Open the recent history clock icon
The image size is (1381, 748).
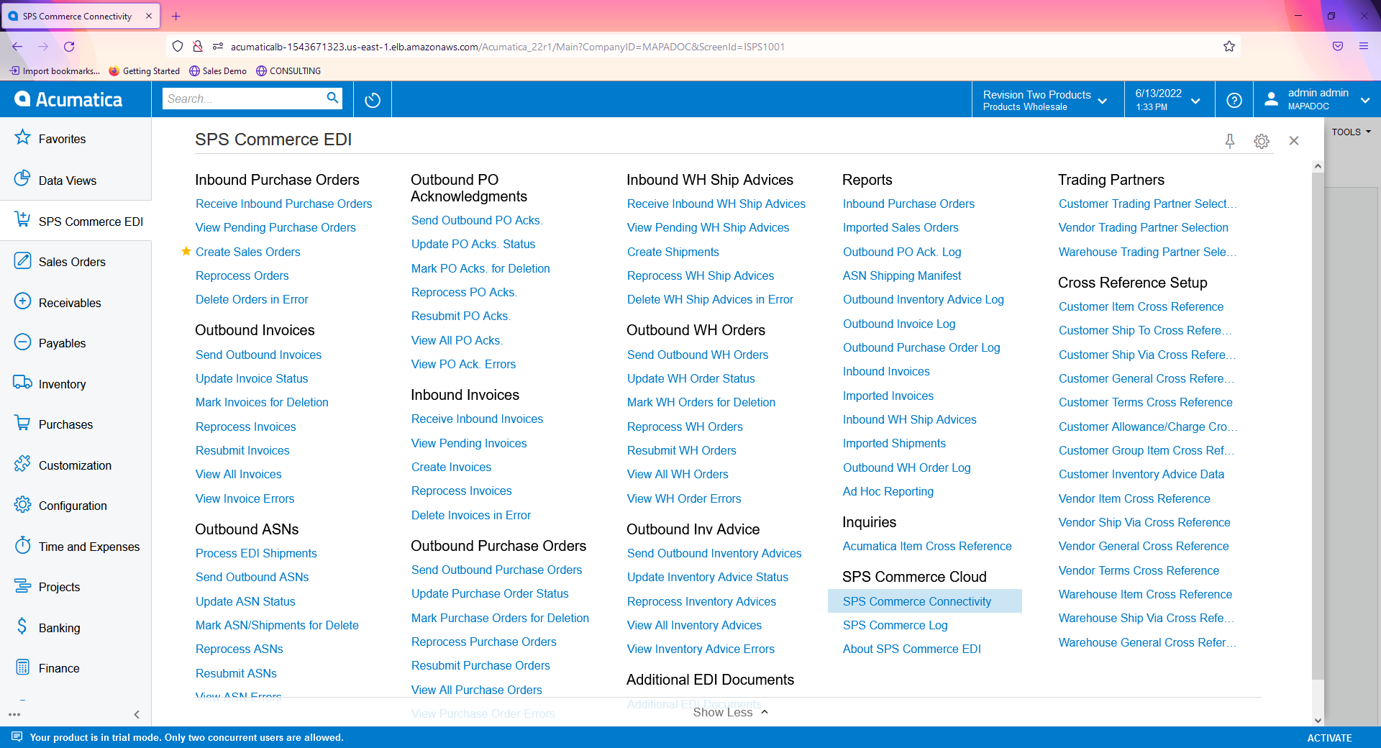[373, 100]
